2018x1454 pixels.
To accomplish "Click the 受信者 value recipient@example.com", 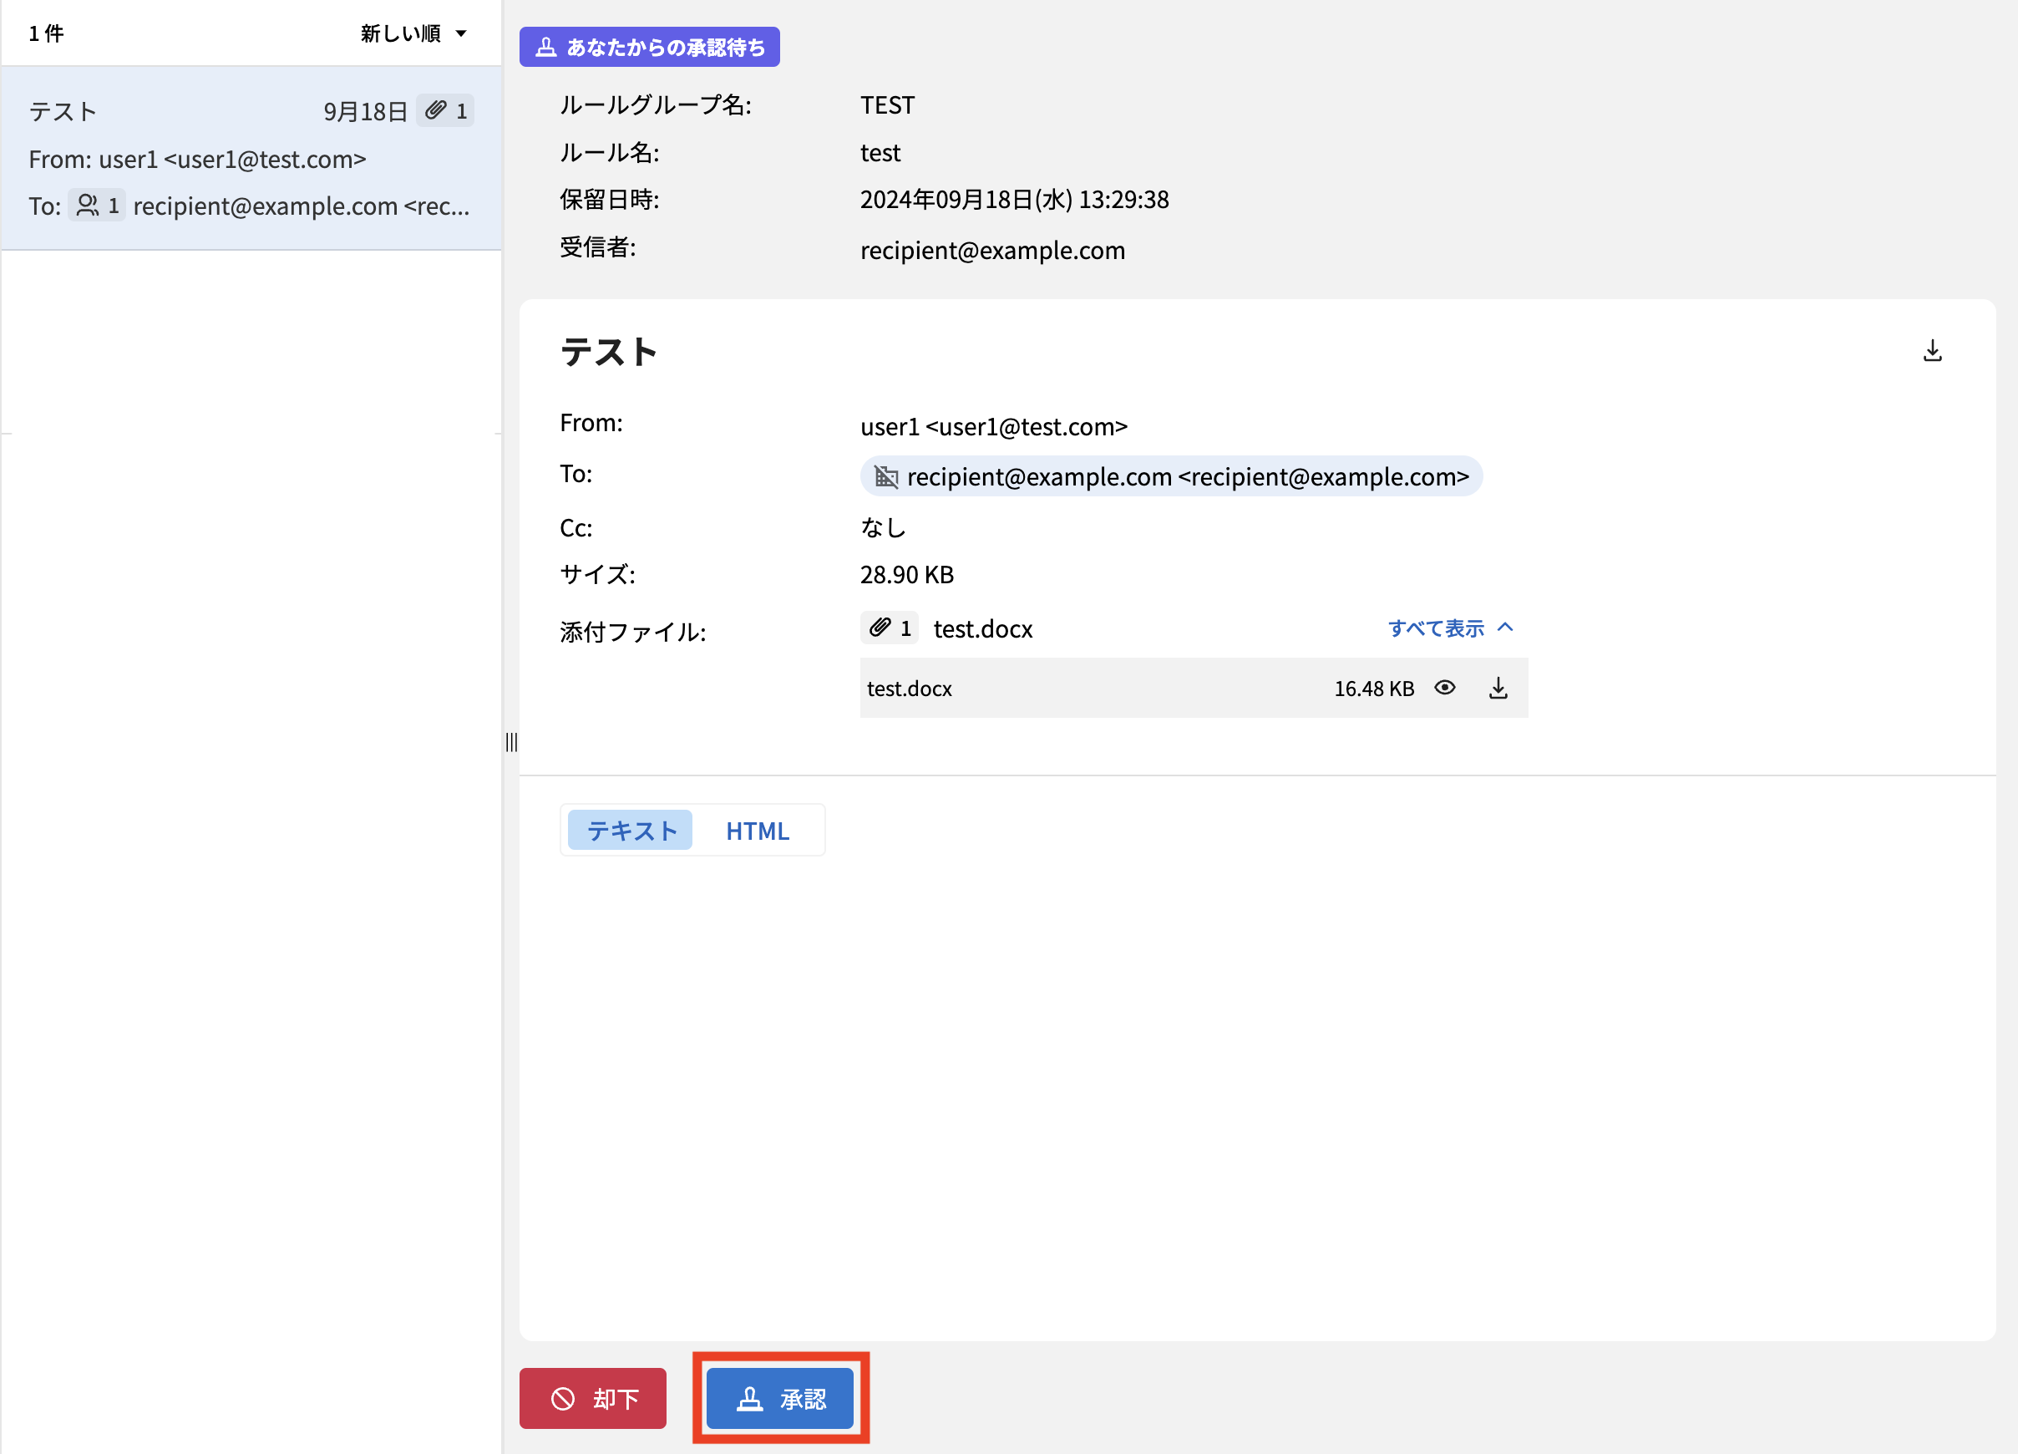I will (992, 250).
